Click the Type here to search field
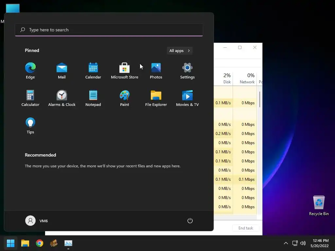 (x=109, y=30)
